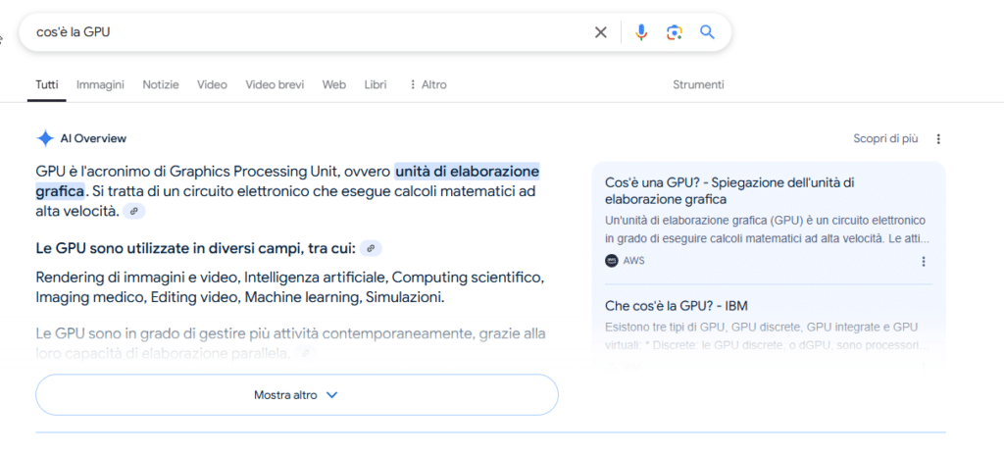Viewport: 1004px width, 456px height.
Task: Open Google Lens image search icon
Action: (x=674, y=32)
